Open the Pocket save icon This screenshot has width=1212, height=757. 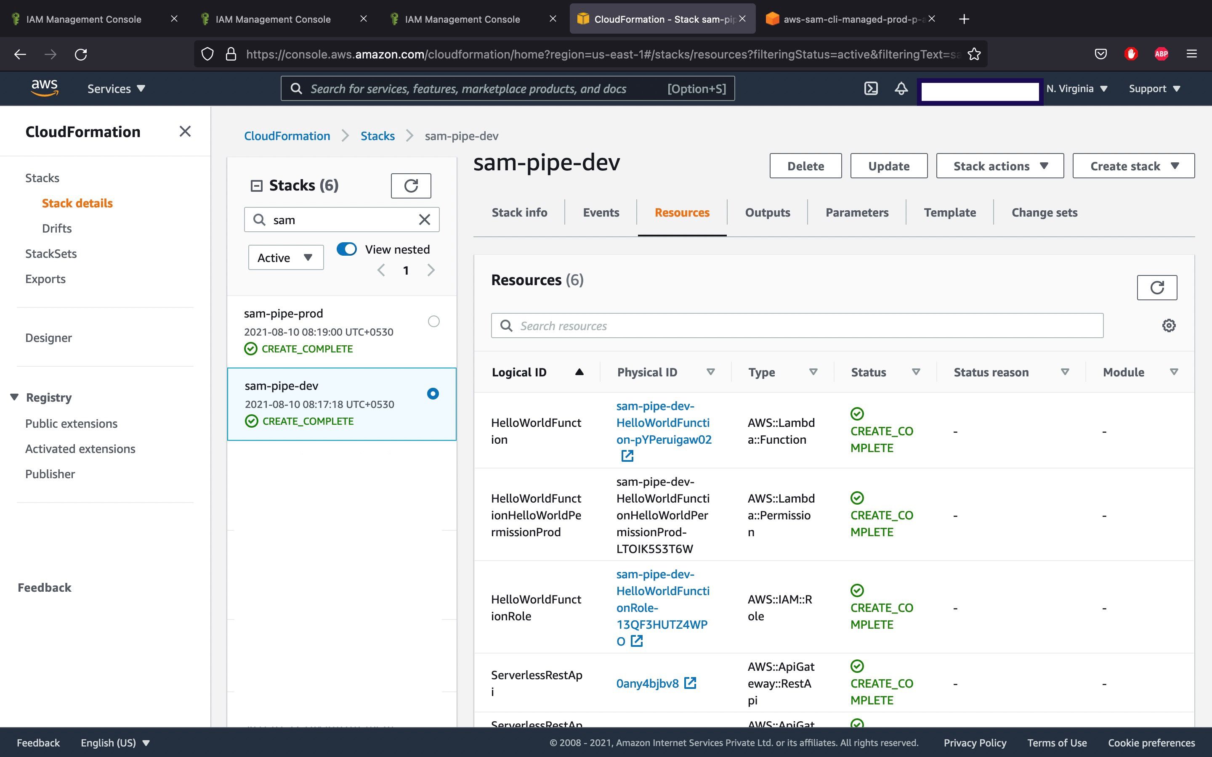tap(1100, 54)
